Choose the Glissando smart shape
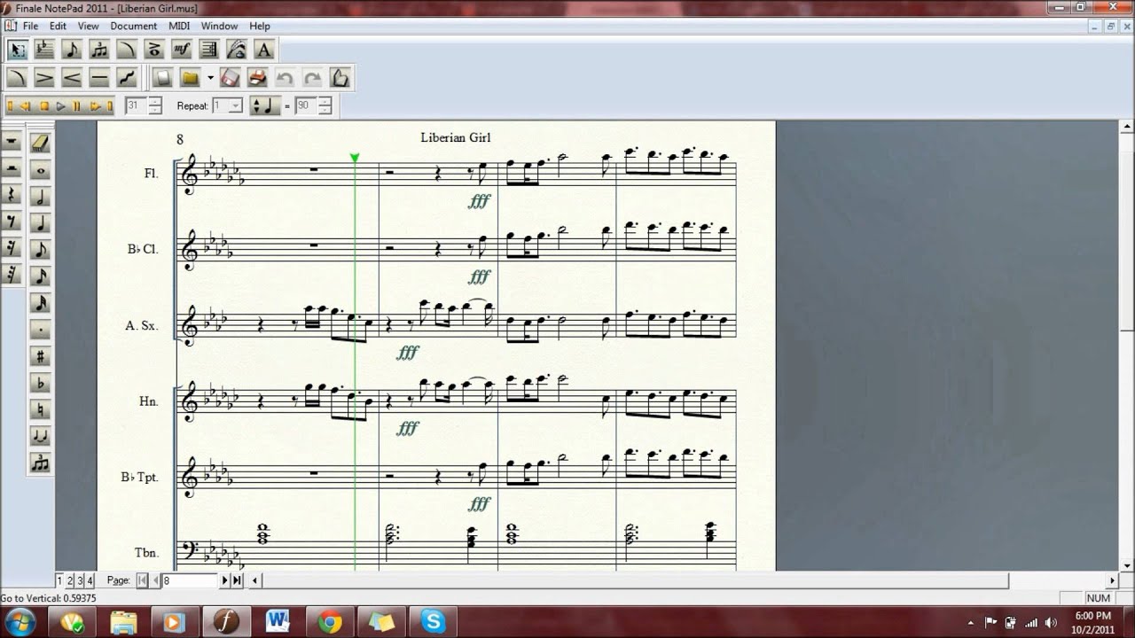 coord(127,78)
